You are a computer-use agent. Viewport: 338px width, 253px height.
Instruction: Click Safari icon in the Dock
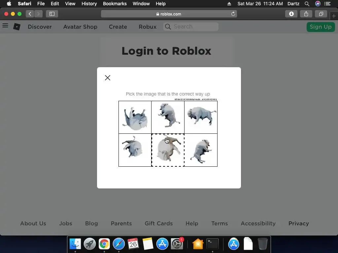click(119, 244)
